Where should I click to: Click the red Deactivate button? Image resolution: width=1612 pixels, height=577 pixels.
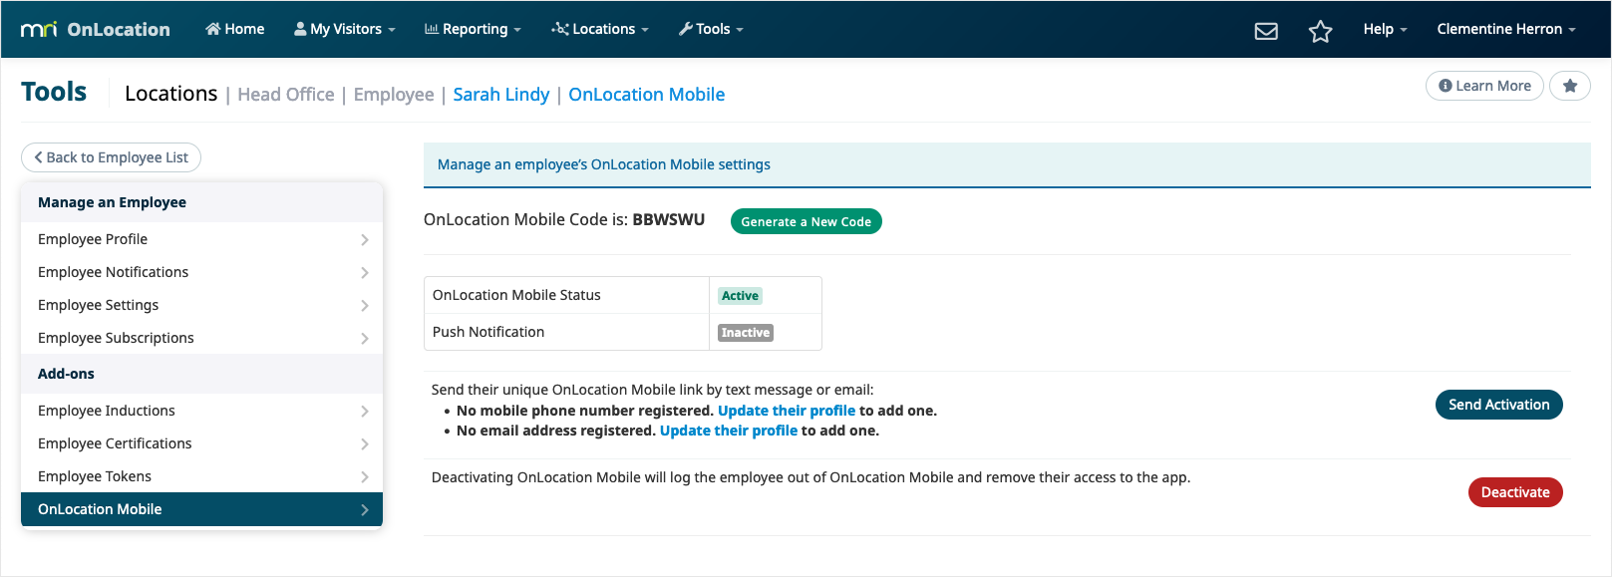(1515, 492)
